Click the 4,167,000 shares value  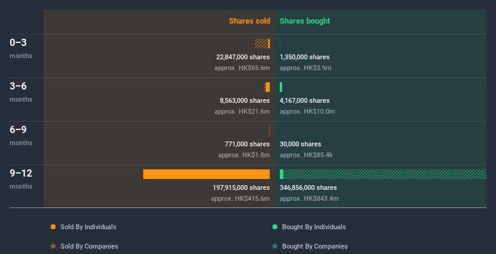click(304, 100)
